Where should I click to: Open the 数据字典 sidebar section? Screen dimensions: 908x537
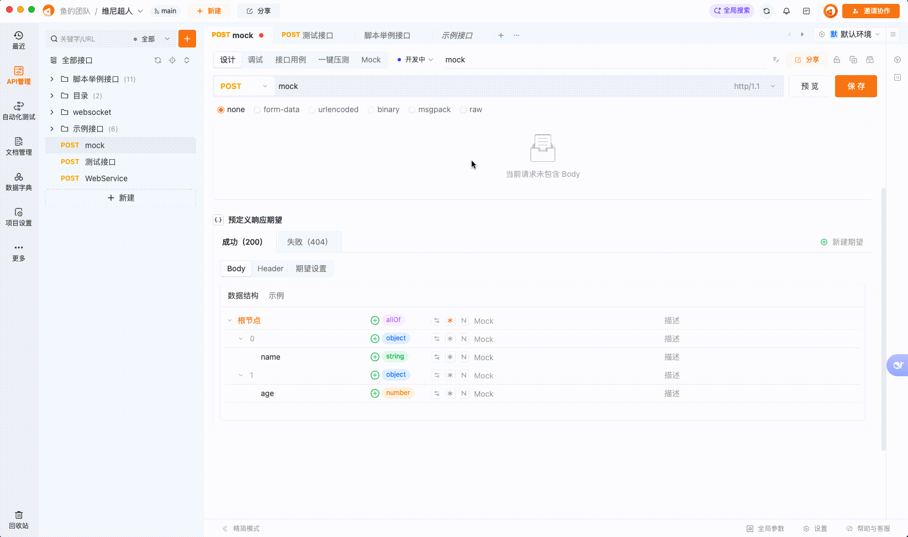pos(19,182)
